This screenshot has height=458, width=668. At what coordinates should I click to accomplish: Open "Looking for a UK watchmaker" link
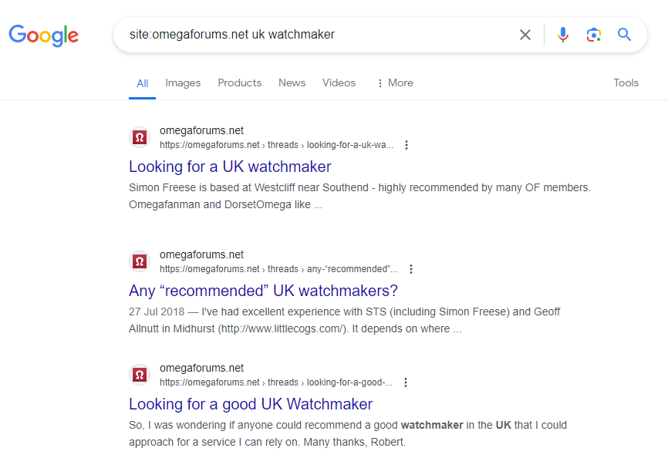[230, 167]
